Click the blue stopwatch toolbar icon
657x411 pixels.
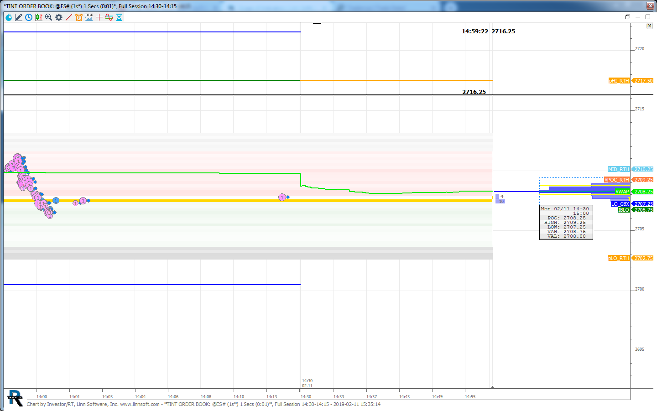tap(9, 17)
